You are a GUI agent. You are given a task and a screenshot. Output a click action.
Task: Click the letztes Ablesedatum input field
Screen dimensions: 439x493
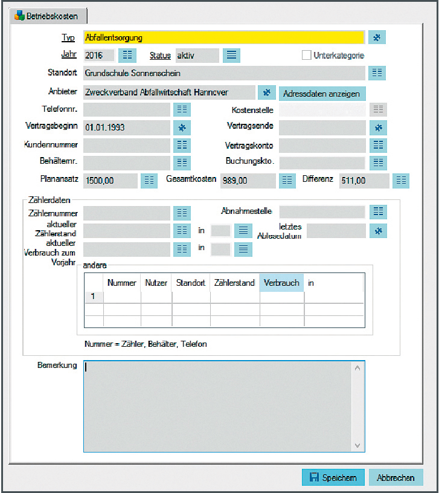[x=336, y=231]
